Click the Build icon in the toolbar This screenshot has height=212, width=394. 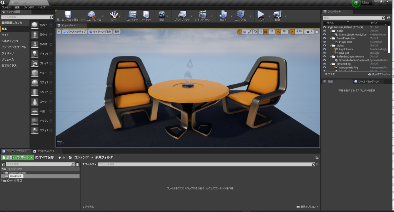223,15
